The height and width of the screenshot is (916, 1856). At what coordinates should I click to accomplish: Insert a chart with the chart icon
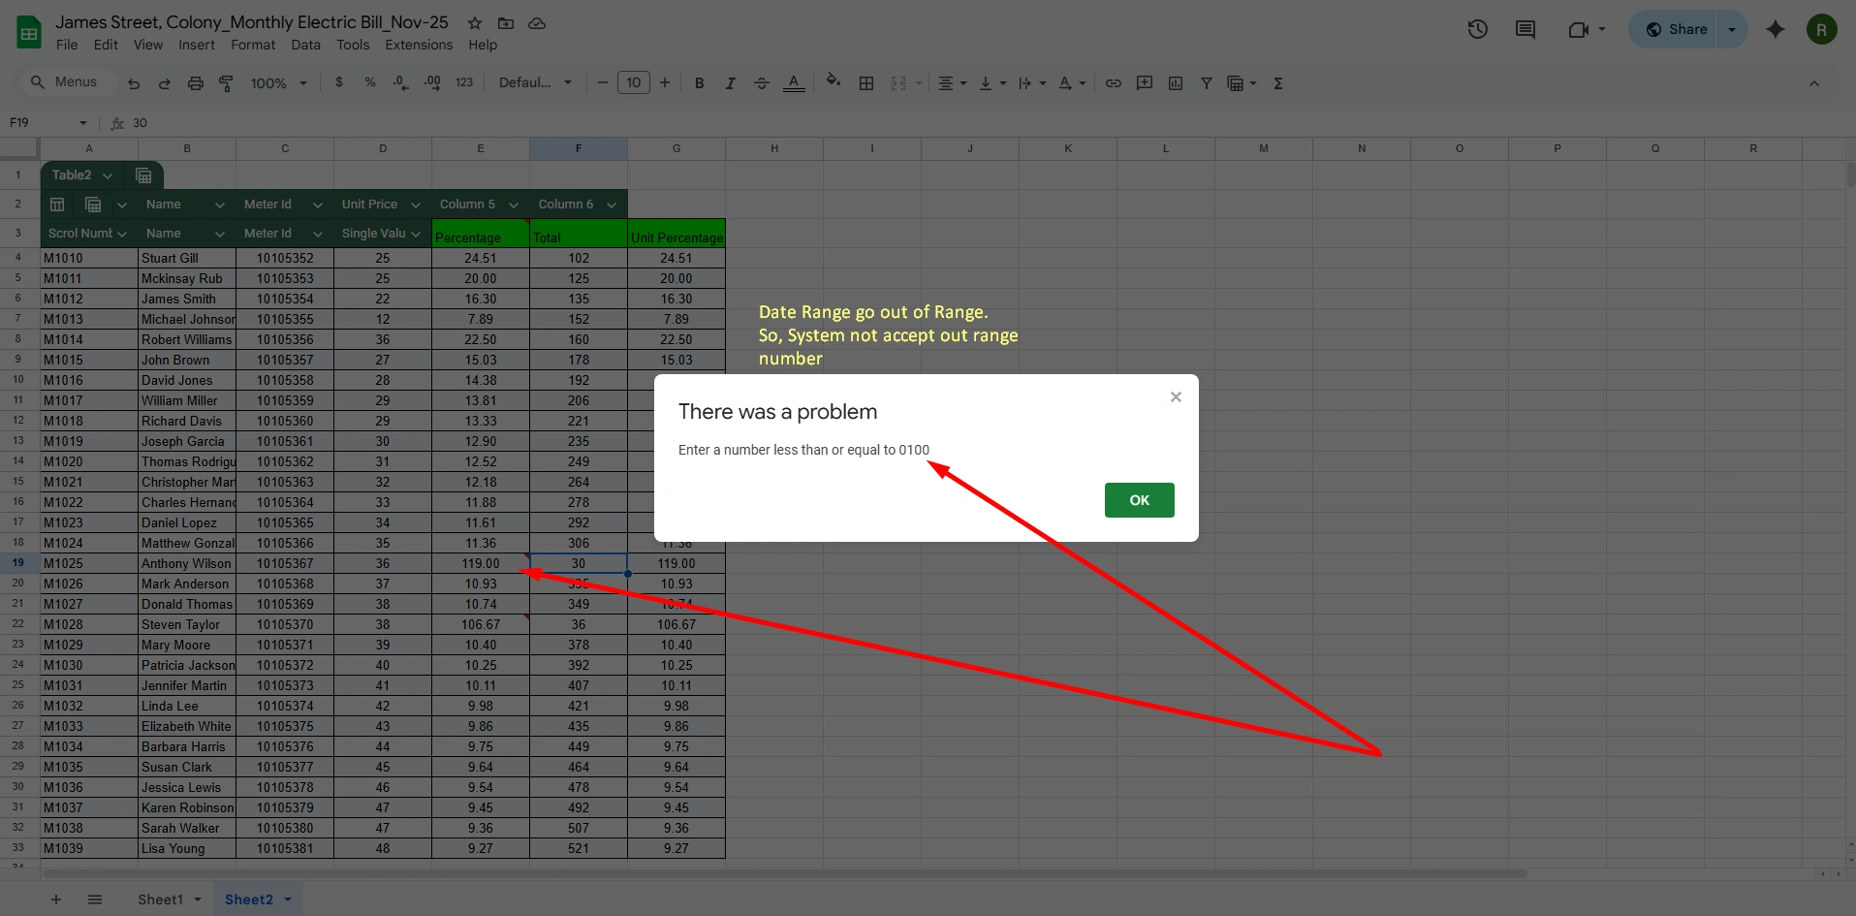[1175, 82]
